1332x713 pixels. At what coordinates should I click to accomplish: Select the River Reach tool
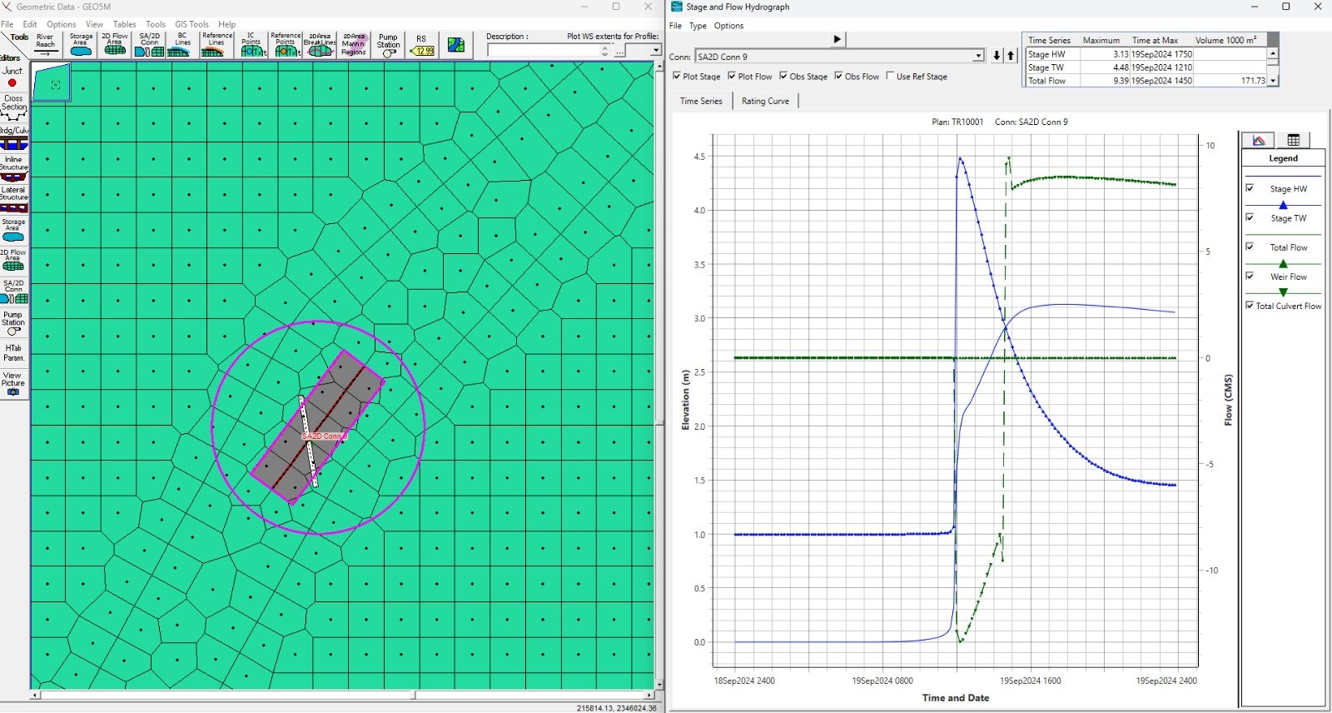tap(45, 45)
